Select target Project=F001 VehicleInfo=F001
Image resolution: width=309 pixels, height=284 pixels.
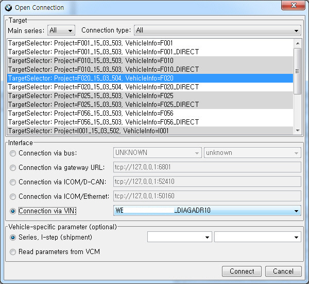coord(150,43)
